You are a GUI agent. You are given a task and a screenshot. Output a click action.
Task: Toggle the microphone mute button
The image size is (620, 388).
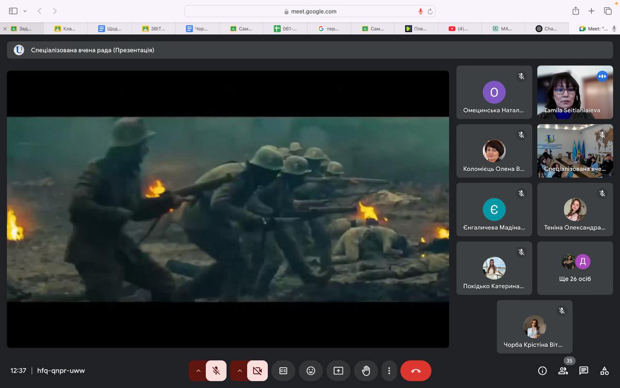click(x=216, y=371)
